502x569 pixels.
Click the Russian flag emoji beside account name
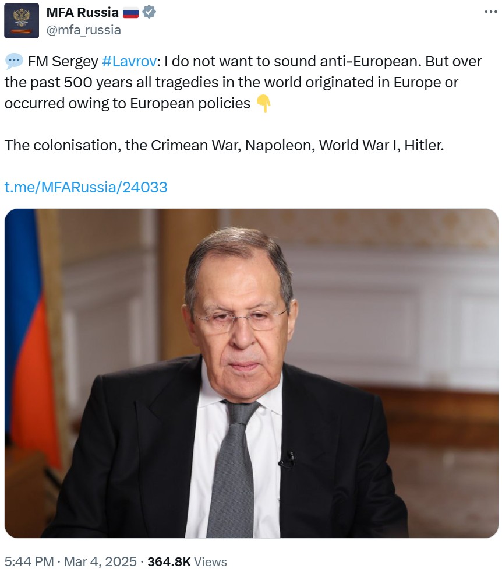pyautogui.click(x=130, y=13)
